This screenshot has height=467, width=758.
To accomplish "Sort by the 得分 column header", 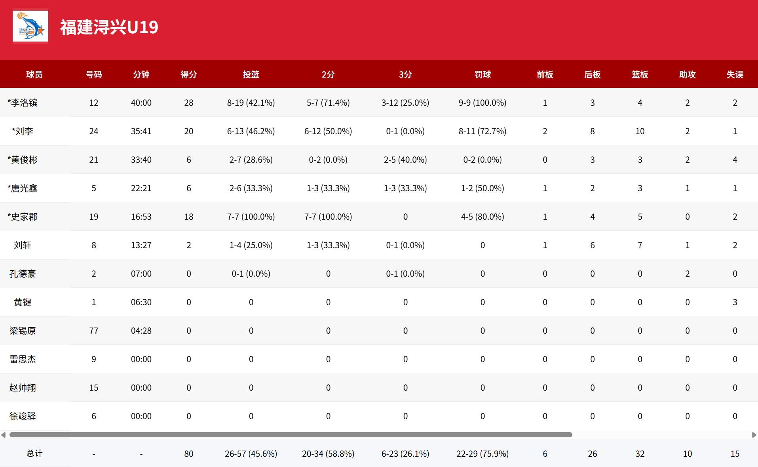I will point(189,74).
